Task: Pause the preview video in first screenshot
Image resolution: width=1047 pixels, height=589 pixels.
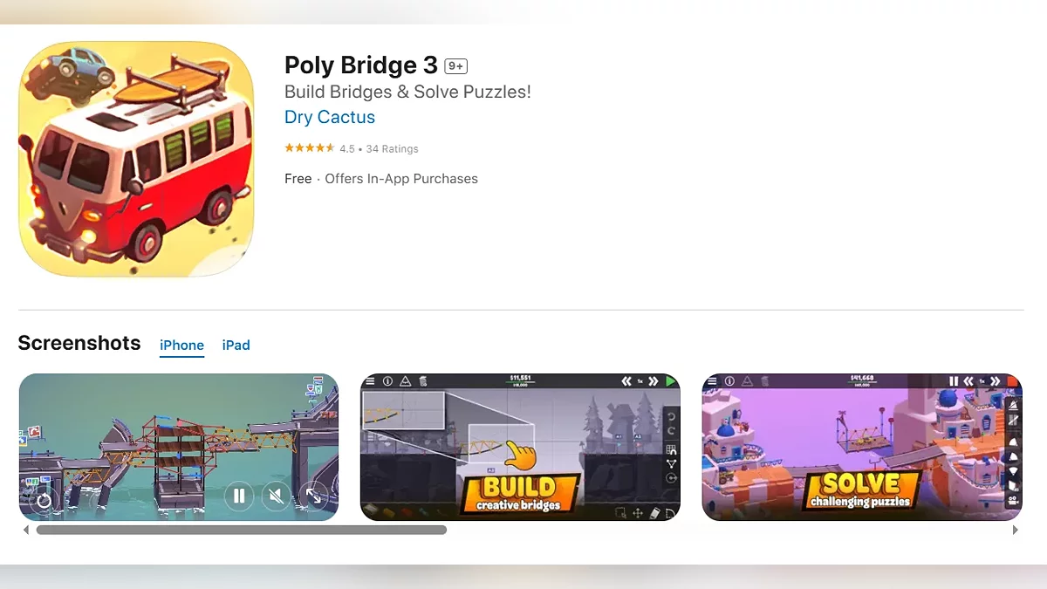Action: pyautogui.click(x=238, y=497)
